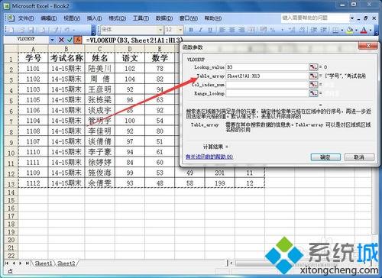
Task: Click the insert function fx icon
Action: [78, 40]
